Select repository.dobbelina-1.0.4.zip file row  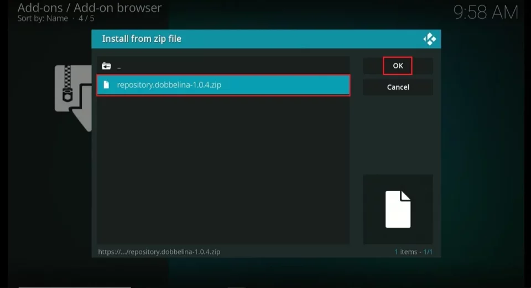(x=223, y=85)
